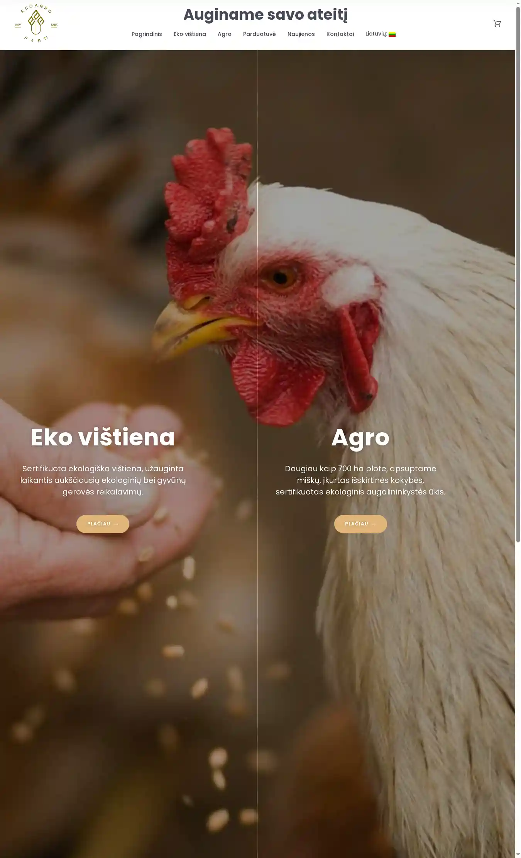This screenshot has width=521, height=858.
Task: Go to the Pagrindinis menu item
Action: click(147, 34)
